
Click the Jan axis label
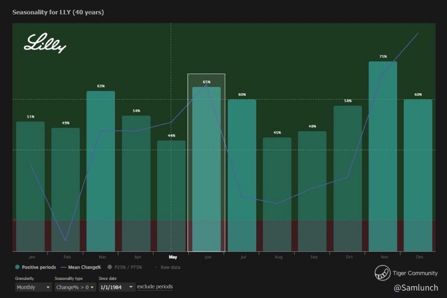pos(32,257)
